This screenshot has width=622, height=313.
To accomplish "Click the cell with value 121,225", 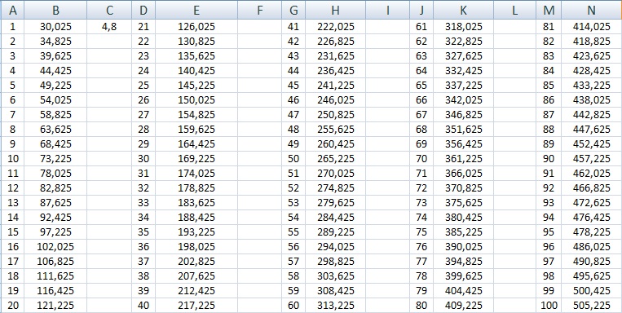I will coord(55,306).
